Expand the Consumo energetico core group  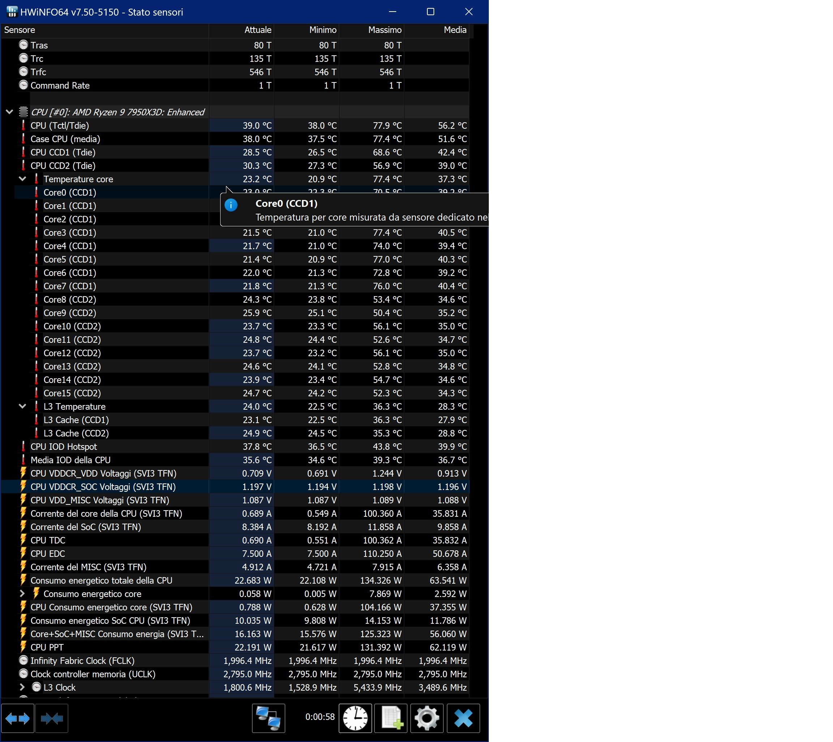point(22,594)
